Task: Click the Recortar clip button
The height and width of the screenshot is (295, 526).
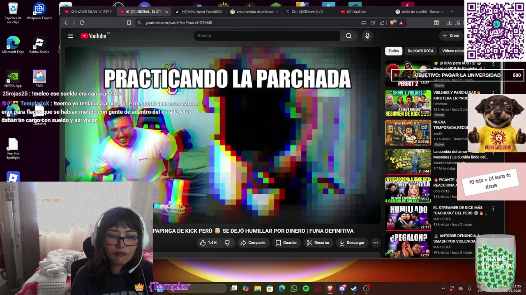Action: click(x=318, y=243)
